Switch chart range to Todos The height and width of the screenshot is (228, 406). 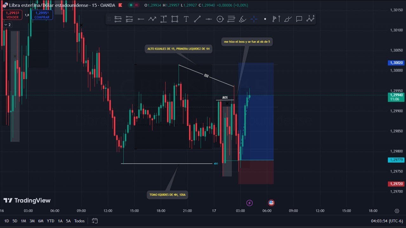pos(79,221)
